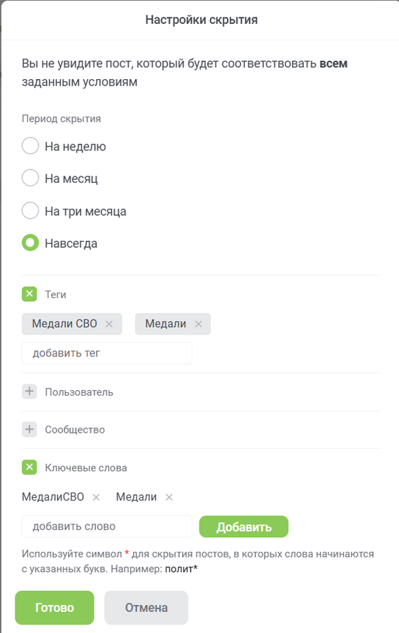Image resolution: width=399 pixels, height=633 pixels.
Task: Delete the Медали keyword
Action: [x=169, y=497]
